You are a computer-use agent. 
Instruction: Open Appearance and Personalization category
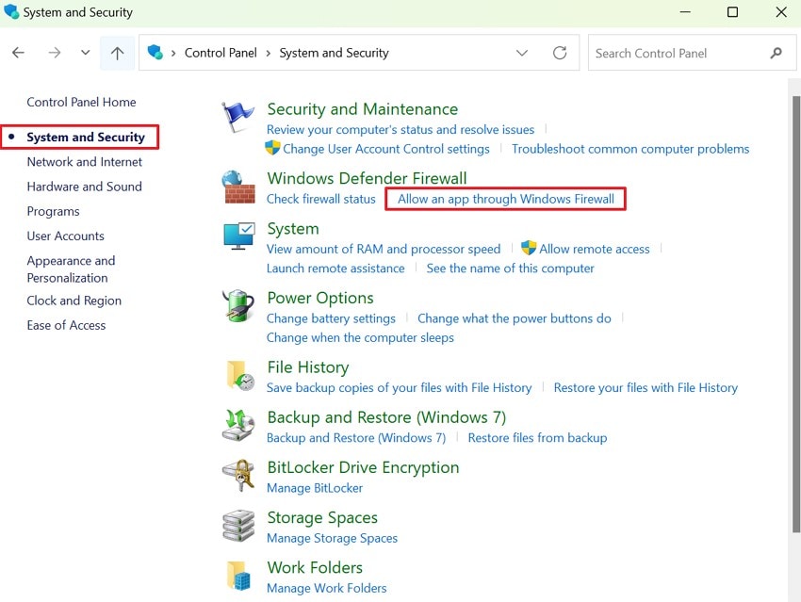[71, 269]
